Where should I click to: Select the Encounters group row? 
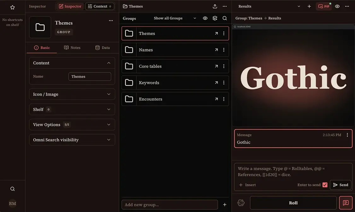point(175,99)
